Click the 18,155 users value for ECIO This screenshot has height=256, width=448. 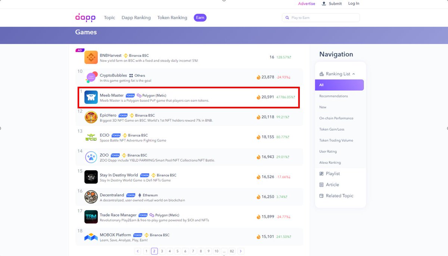click(x=268, y=137)
